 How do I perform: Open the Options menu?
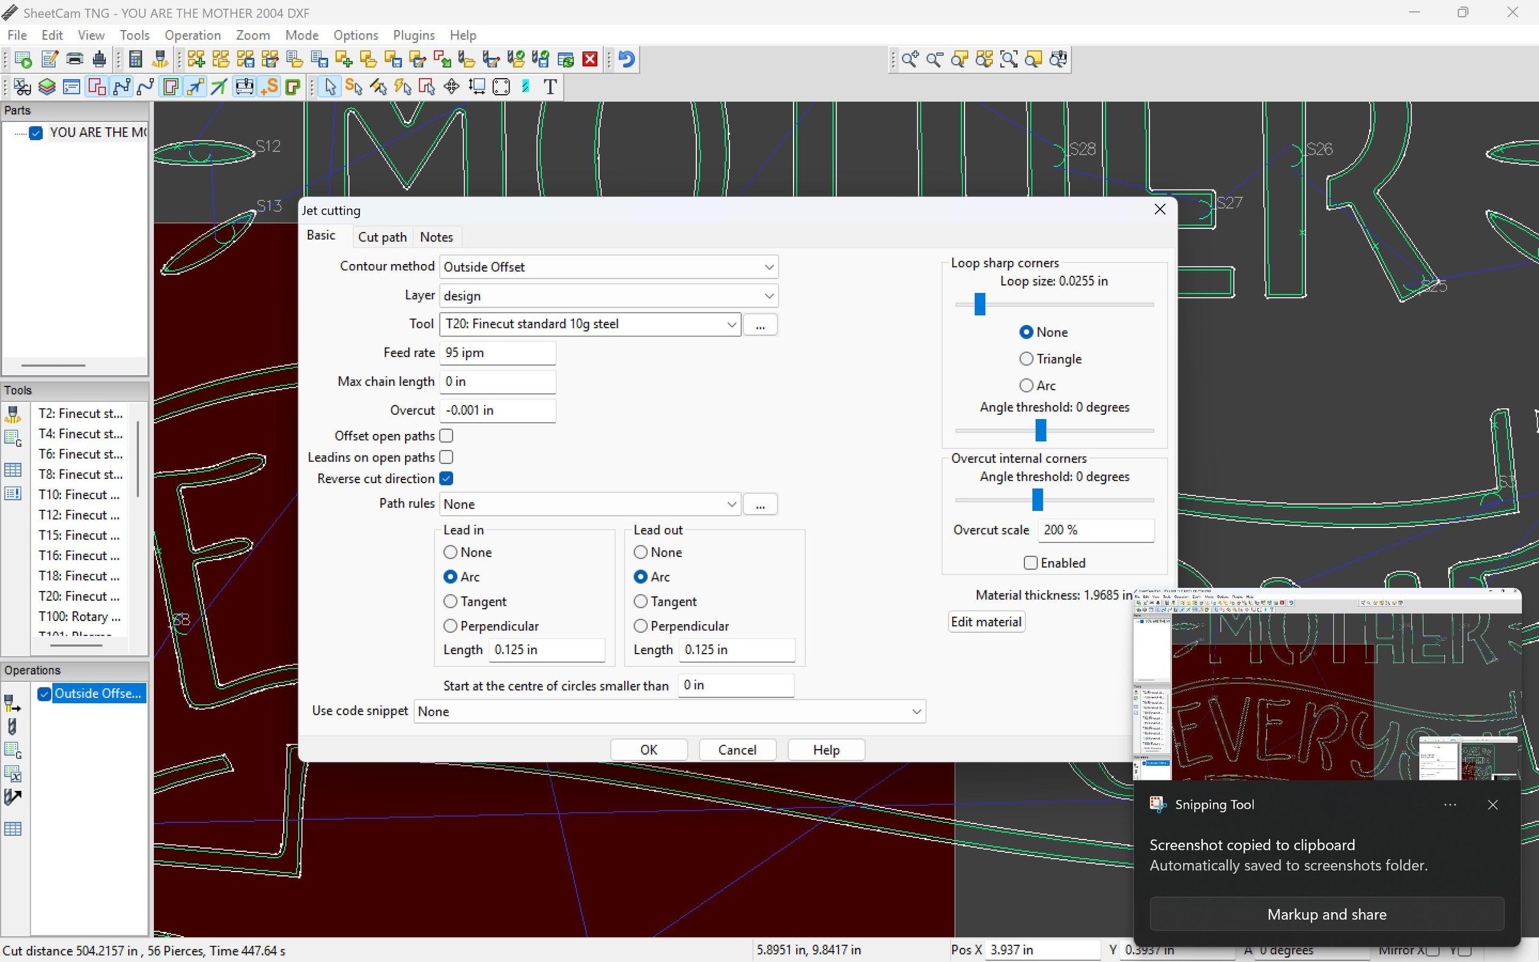point(356,35)
